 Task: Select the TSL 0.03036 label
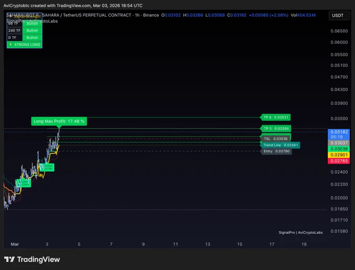pos(276,139)
